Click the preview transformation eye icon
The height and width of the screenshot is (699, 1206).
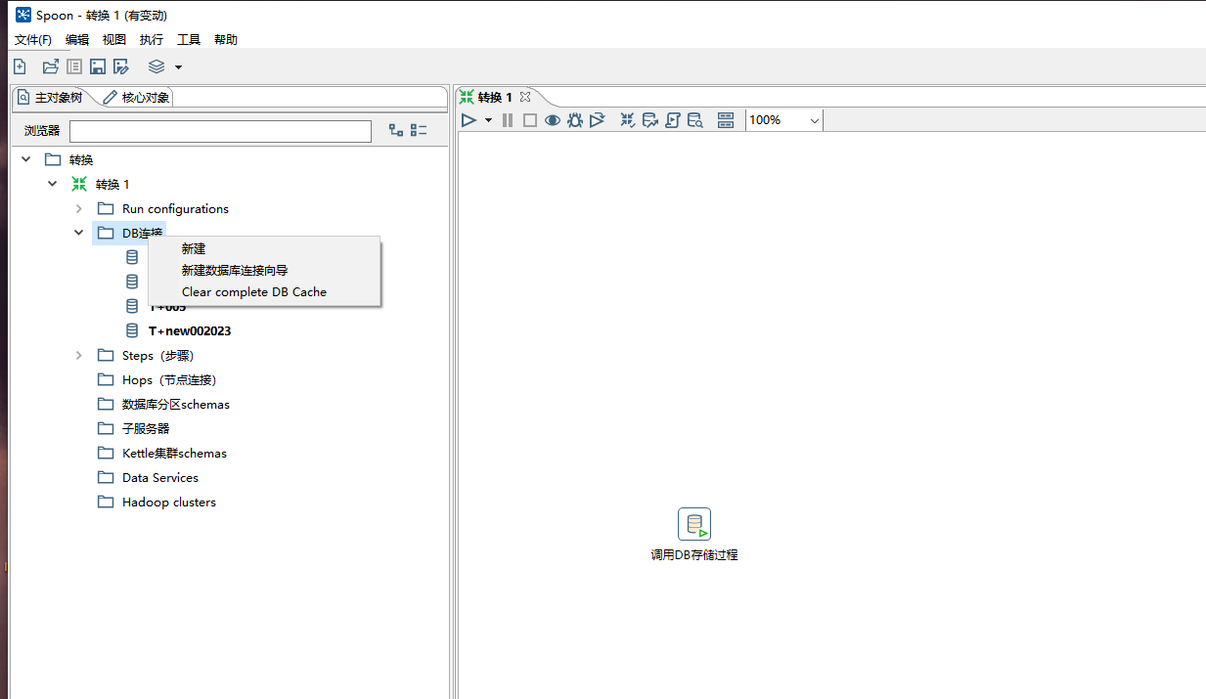[553, 120]
